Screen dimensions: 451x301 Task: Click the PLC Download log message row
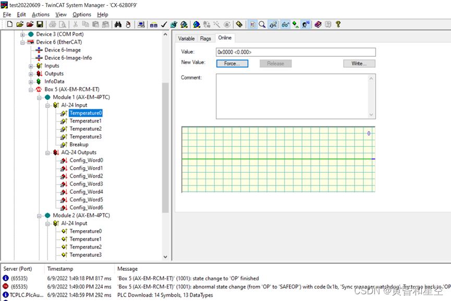click(x=165, y=295)
